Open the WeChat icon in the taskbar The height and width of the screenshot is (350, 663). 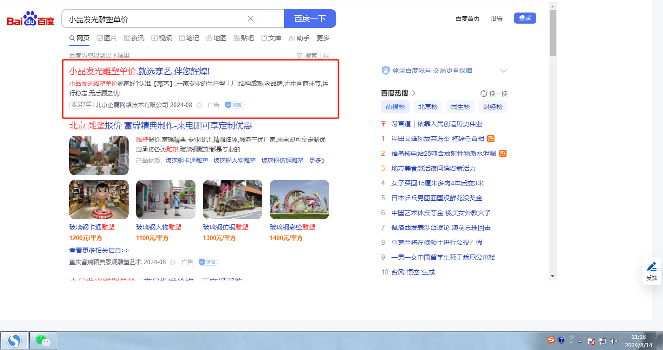coord(43,341)
